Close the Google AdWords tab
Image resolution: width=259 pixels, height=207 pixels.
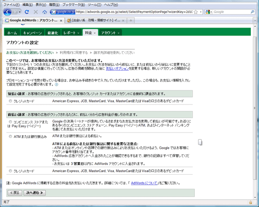coord(61,20)
